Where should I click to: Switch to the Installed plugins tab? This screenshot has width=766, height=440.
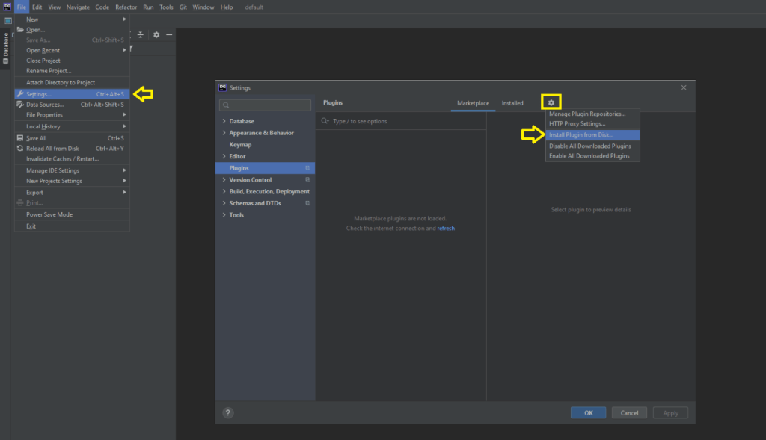click(512, 103)
